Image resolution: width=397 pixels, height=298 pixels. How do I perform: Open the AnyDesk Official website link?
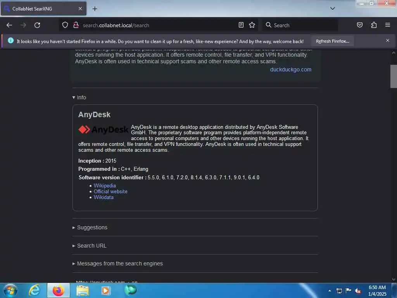tap(110, 191)
